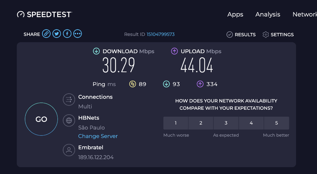This screenshot has width=317, height=174.
Task: Start a new test with GO
Action: click(x=41, y=119)
